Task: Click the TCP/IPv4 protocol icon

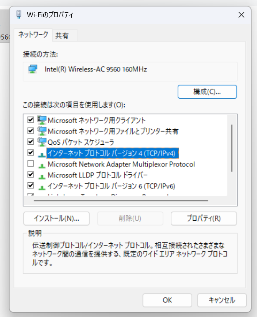Action: 41,154
